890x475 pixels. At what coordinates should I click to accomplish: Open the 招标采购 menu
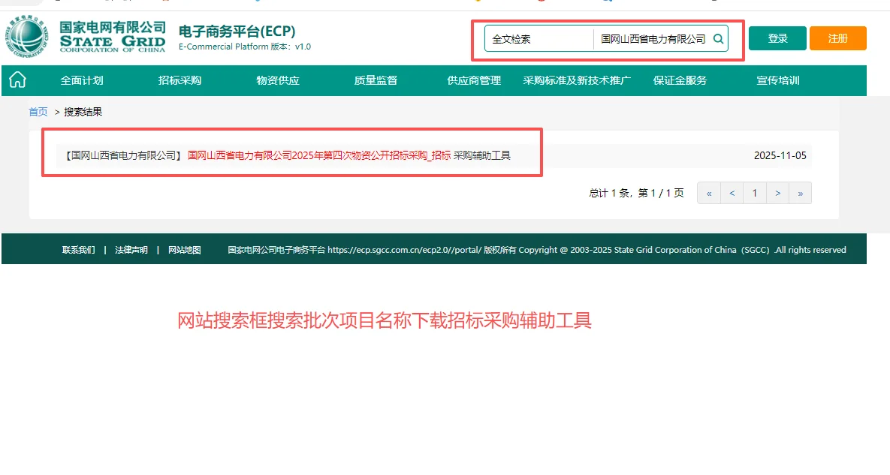(x=180, y=80)
